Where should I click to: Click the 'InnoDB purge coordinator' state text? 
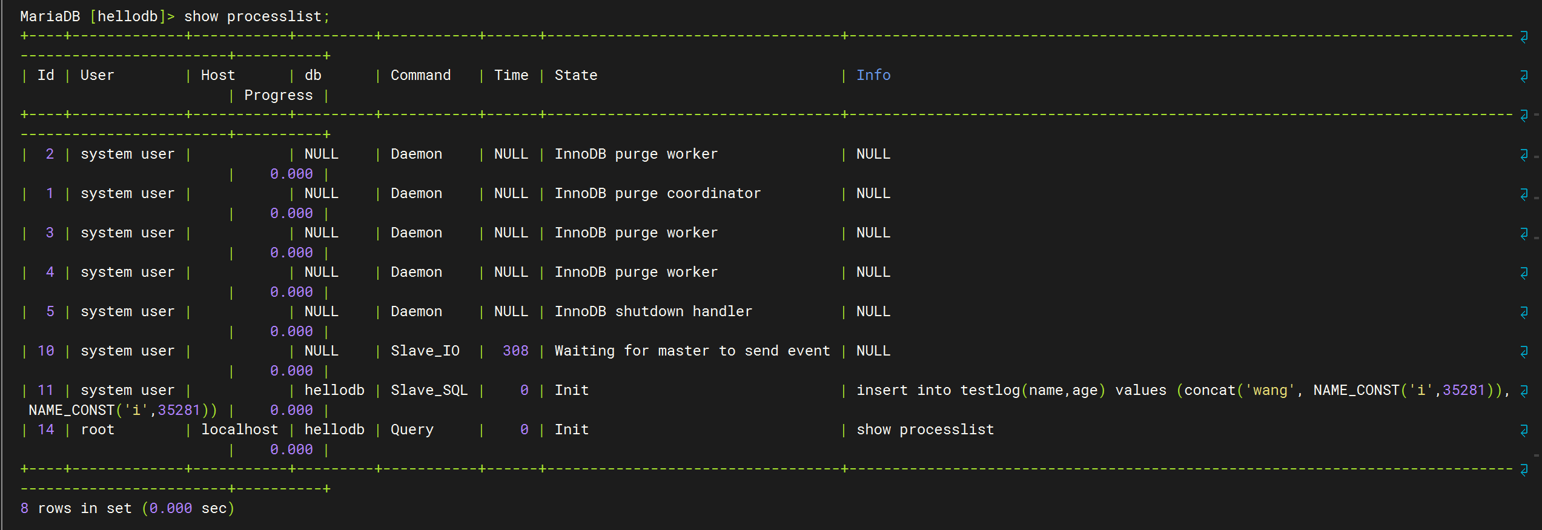click(658, 193)
